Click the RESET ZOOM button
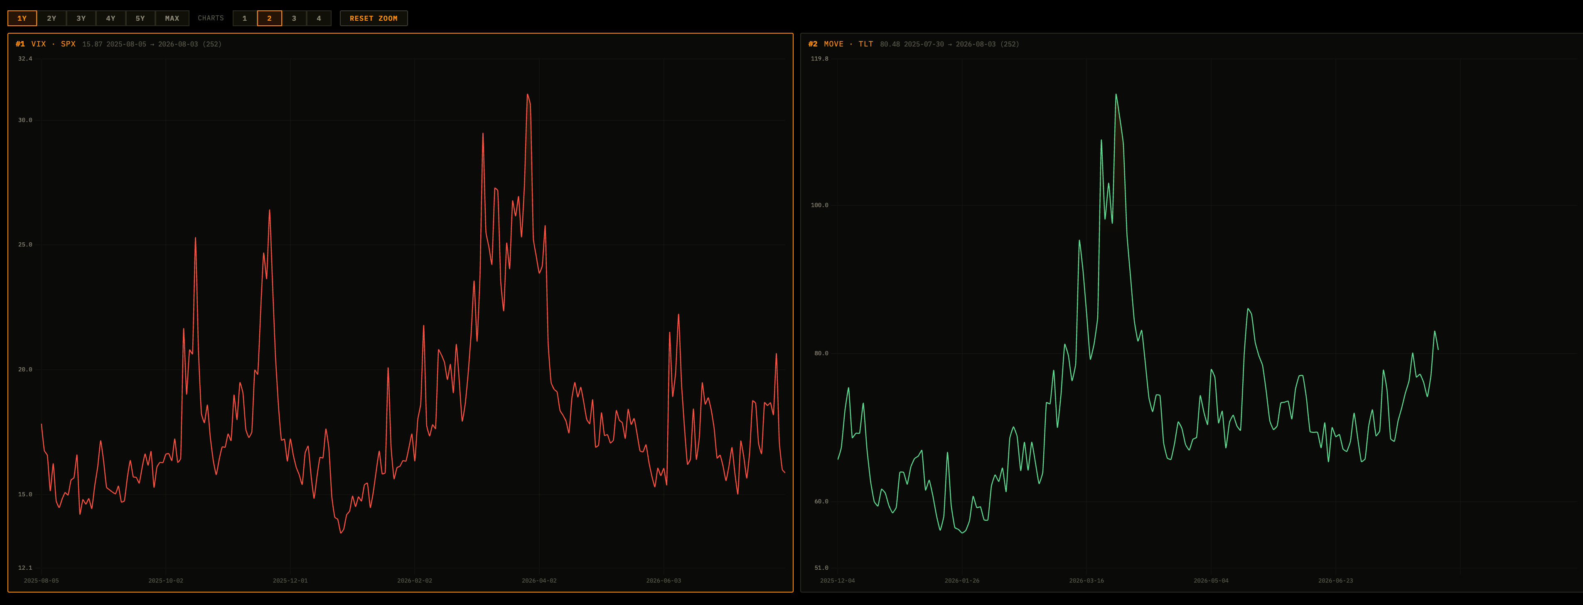Screen dimensions: 1583x605 point(374,18)
